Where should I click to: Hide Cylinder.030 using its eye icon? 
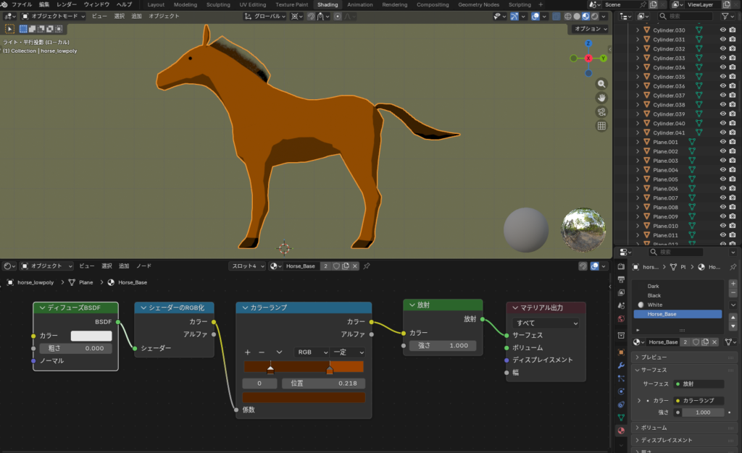722,30
